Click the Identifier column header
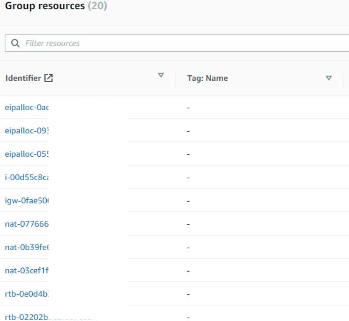This screenshot has height=321, width=349. [23, 78]
